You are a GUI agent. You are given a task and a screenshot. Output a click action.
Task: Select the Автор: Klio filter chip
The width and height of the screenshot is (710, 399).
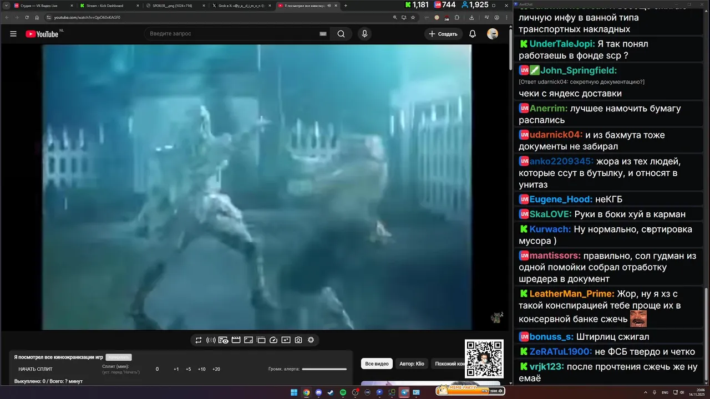pyautogui.click(x=412, y=364)
